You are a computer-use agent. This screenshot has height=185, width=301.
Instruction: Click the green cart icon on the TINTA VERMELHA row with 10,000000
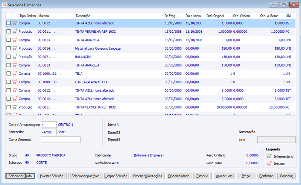(x=15, y=107)
